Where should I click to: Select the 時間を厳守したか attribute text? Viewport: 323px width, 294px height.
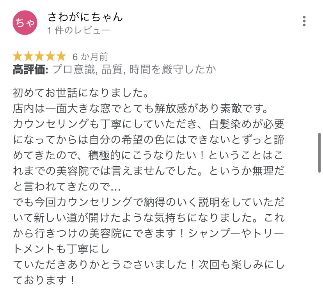coord(171,70)
